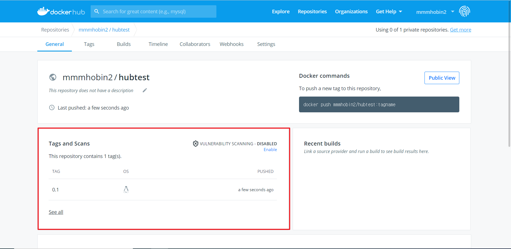This screenshot has width=511, height=249.
Task: Click the tag 0.1 entry
Action: click(x=55, y=190)
